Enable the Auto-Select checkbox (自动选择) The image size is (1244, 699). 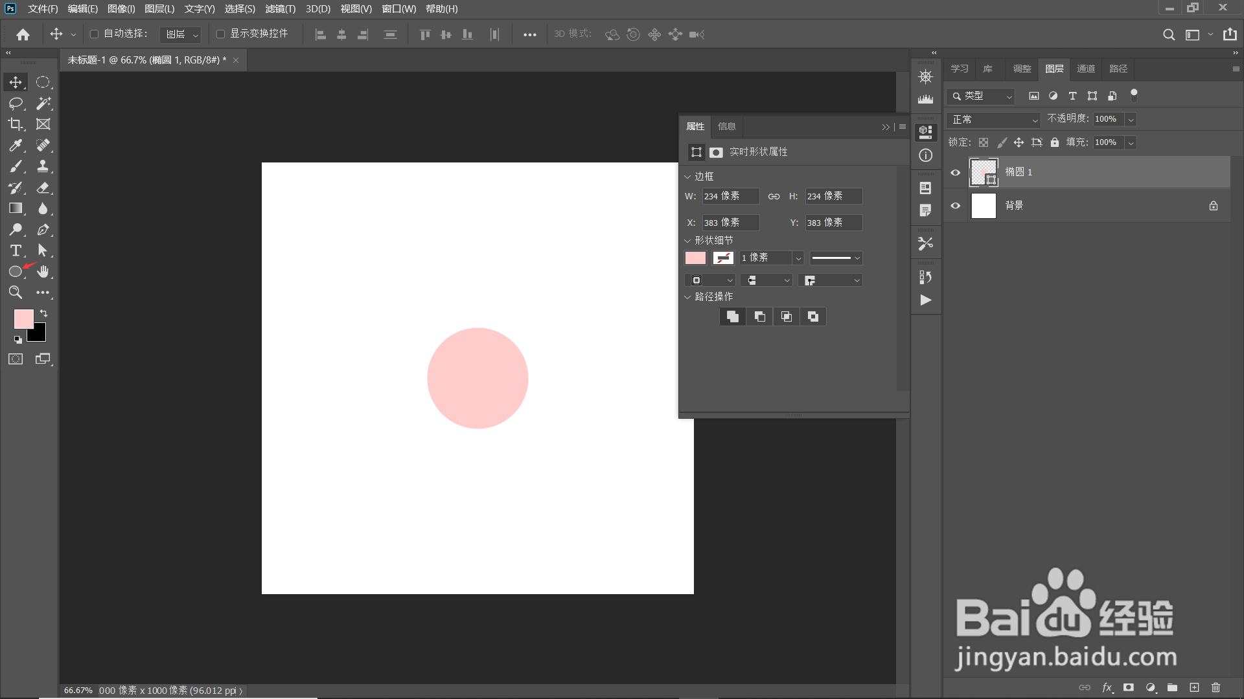tap(94, 34)
